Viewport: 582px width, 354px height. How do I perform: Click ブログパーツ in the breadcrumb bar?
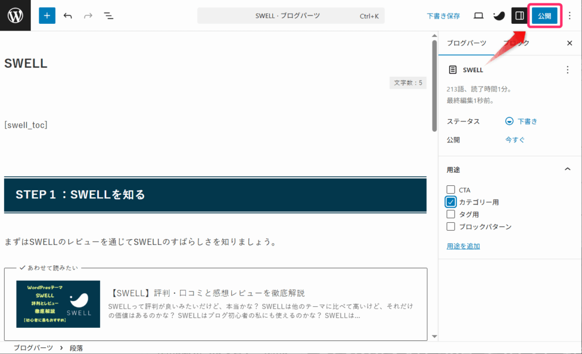point(33,348)
